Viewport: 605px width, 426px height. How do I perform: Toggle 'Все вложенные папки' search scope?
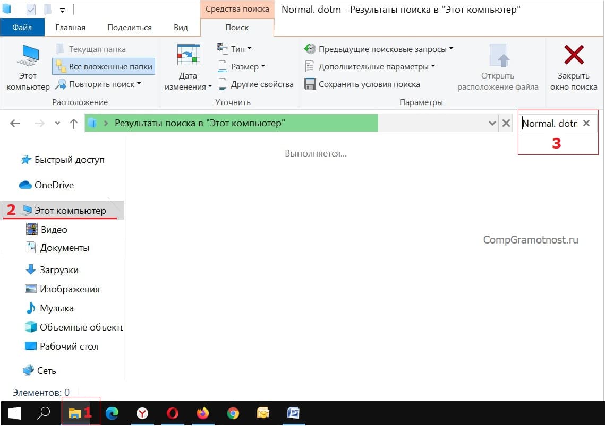[104, 67]
